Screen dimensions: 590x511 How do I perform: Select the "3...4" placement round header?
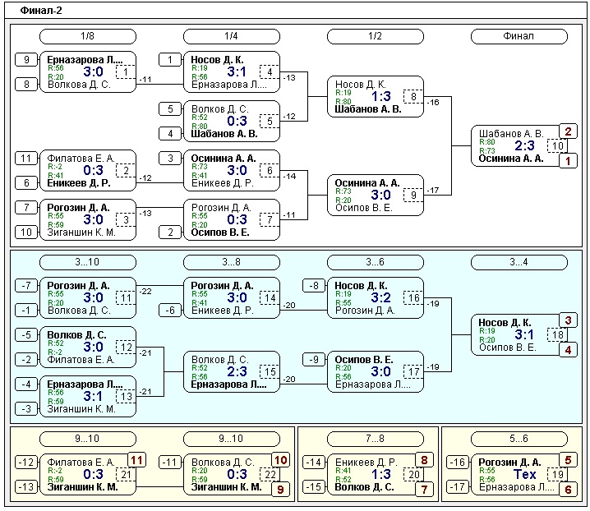[519, 262]
